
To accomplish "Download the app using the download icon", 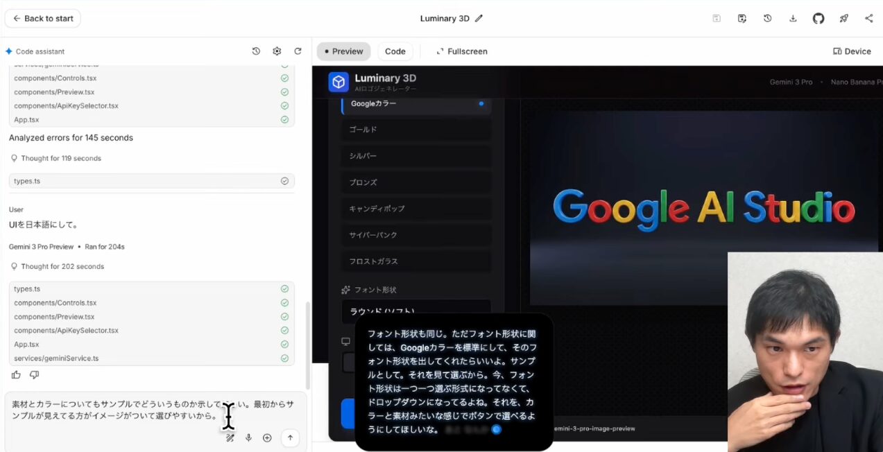I will (x=793, y=19).
